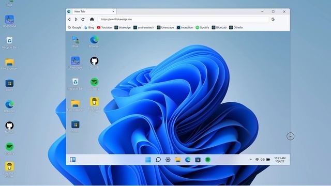This screenshot has height=186, width=331.
Task: Open the Spotify desktop icon inside the browser page
Action: [x=94, y=84]
